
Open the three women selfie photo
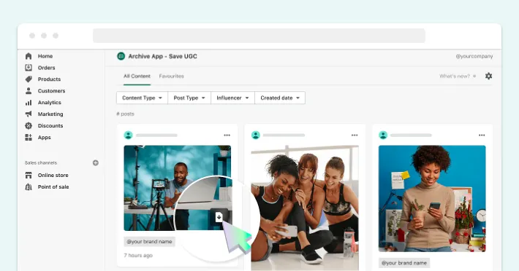click(305, 208)
